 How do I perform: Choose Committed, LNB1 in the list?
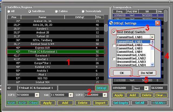[133, 42]
